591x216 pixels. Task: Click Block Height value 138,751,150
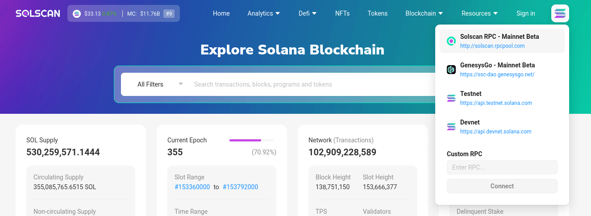click(x=333, y=187)
